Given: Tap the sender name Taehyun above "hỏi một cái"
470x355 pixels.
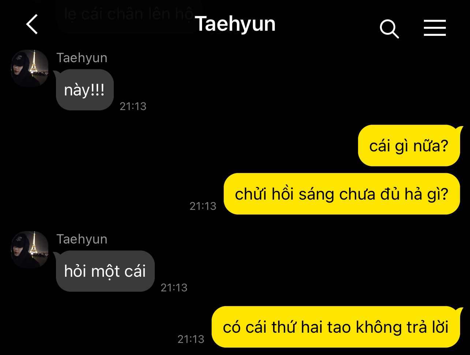Looking at the screenshot, I should coord(82,239).
